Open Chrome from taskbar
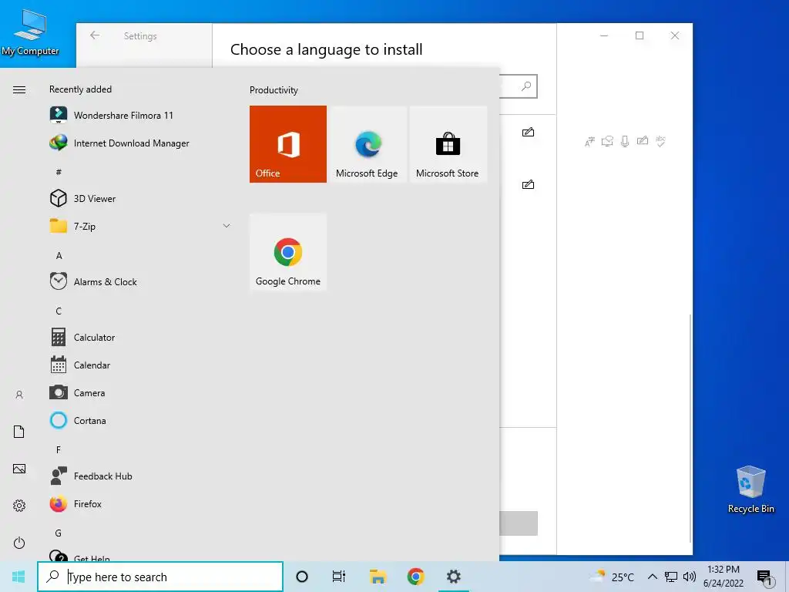Image resolution: width=789 pixels, height=592 pixels. coord(415,577)
